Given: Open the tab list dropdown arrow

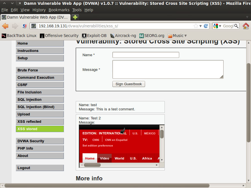Looking at the screenshot, I should click(x=247, y=17).
